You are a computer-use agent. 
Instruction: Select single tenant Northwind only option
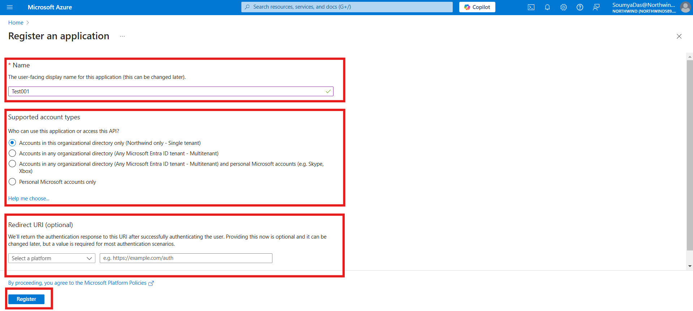pos(12,143)
